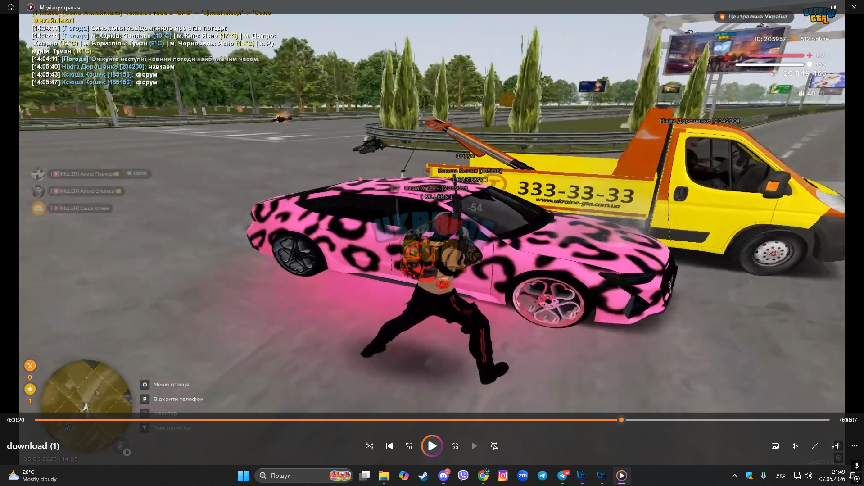The width and height of the screenshot is (864, 486).
Task: Open the subtitles and captions menu
Action: (775, 446)
